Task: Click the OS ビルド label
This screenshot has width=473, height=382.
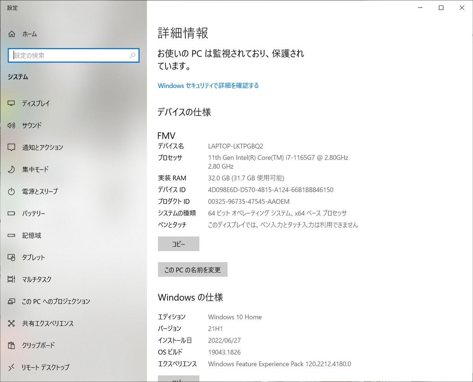Action: coord(170,352)
